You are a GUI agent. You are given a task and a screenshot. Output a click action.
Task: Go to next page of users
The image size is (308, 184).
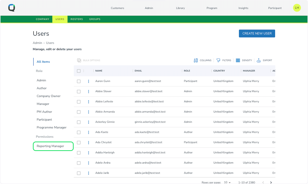(271, 182)
